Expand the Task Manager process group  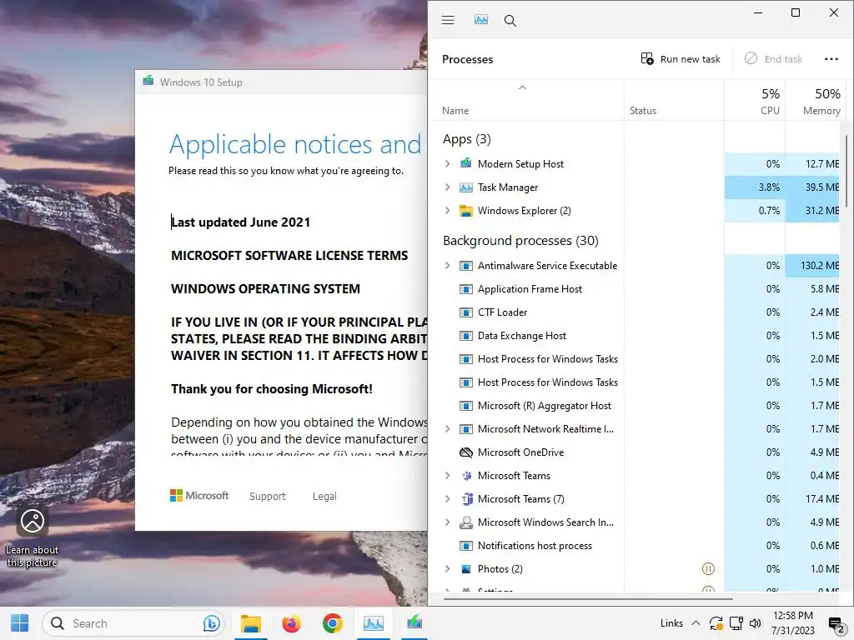(447, 187)
